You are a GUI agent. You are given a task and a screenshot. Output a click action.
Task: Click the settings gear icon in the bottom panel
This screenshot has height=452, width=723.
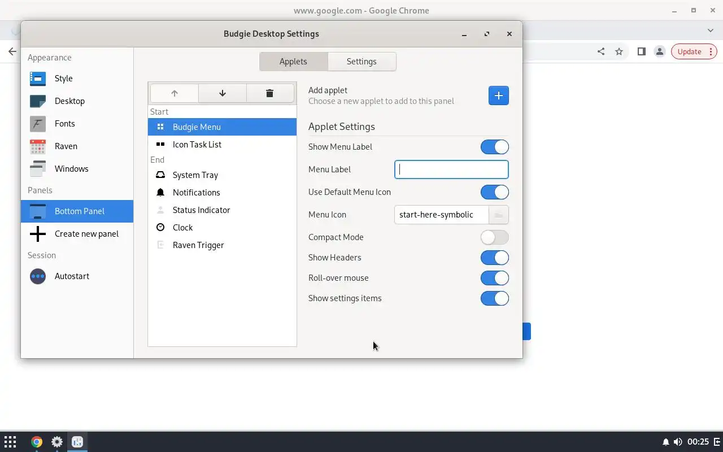pos(57,442)
